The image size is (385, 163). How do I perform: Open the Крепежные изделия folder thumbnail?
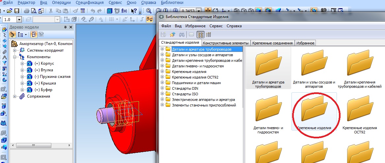tap(314, 112)
